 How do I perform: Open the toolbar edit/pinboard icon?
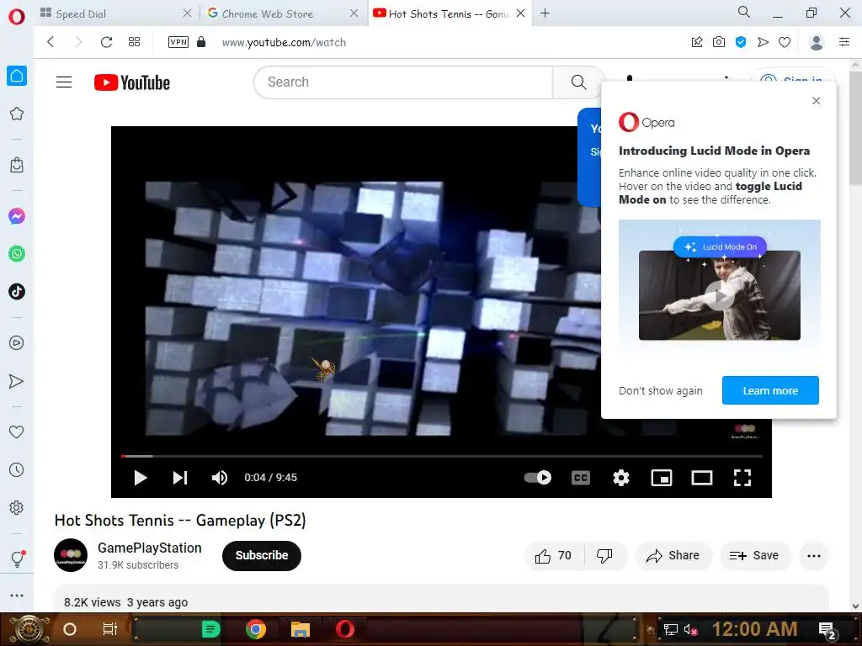(x=696, y=42)
